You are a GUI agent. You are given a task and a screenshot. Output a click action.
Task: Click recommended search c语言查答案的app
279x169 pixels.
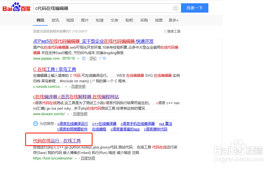125,129
